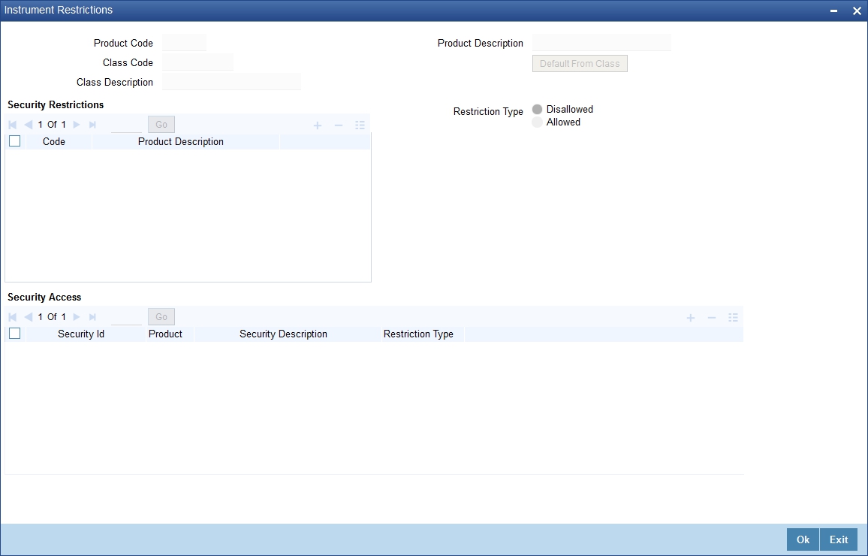Add row to Security Access table
The height and width of the screenshot is (556, 868).
coord(691,317)
